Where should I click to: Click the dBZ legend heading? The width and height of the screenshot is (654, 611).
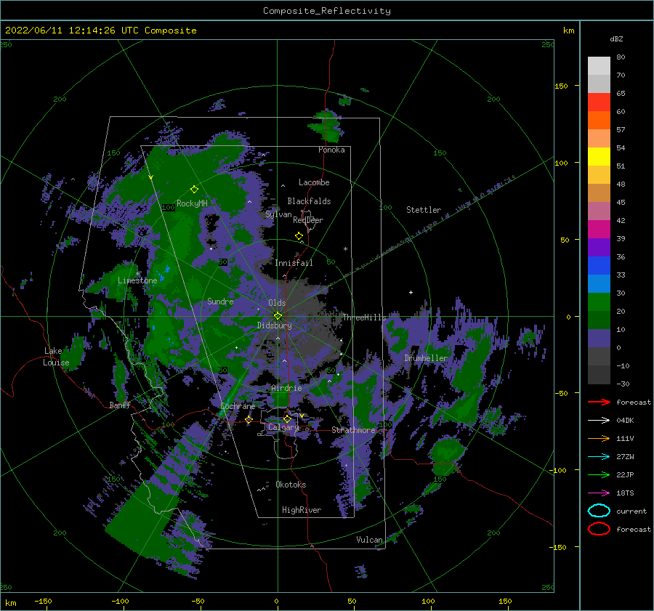616,39
